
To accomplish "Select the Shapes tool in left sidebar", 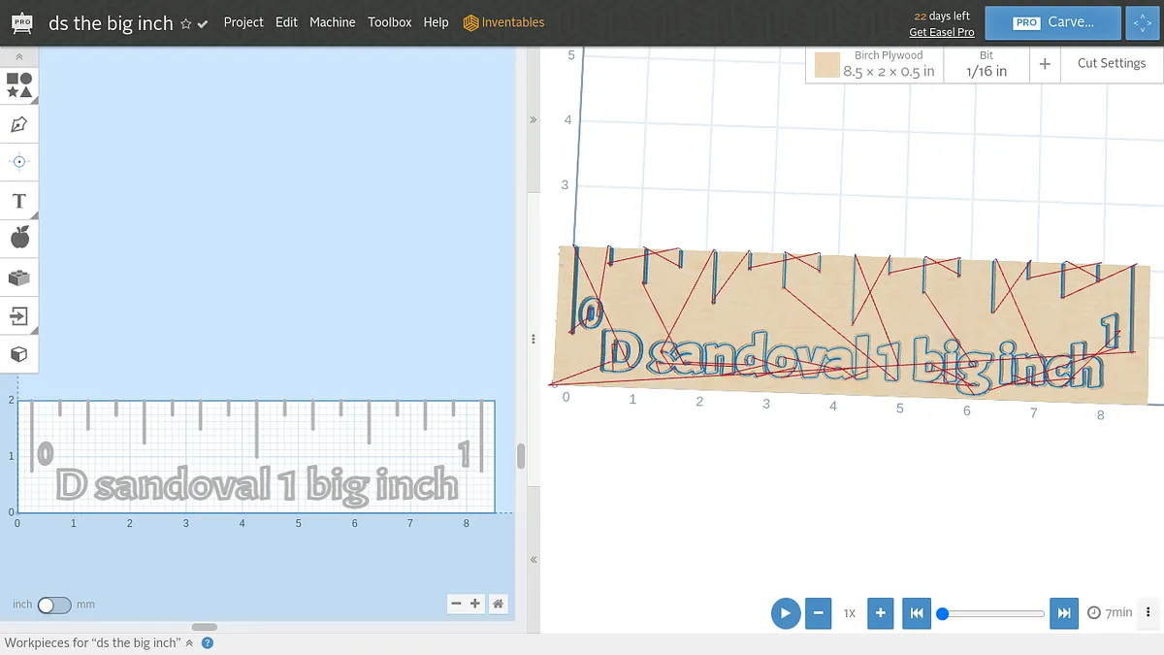I will point(19,84).
